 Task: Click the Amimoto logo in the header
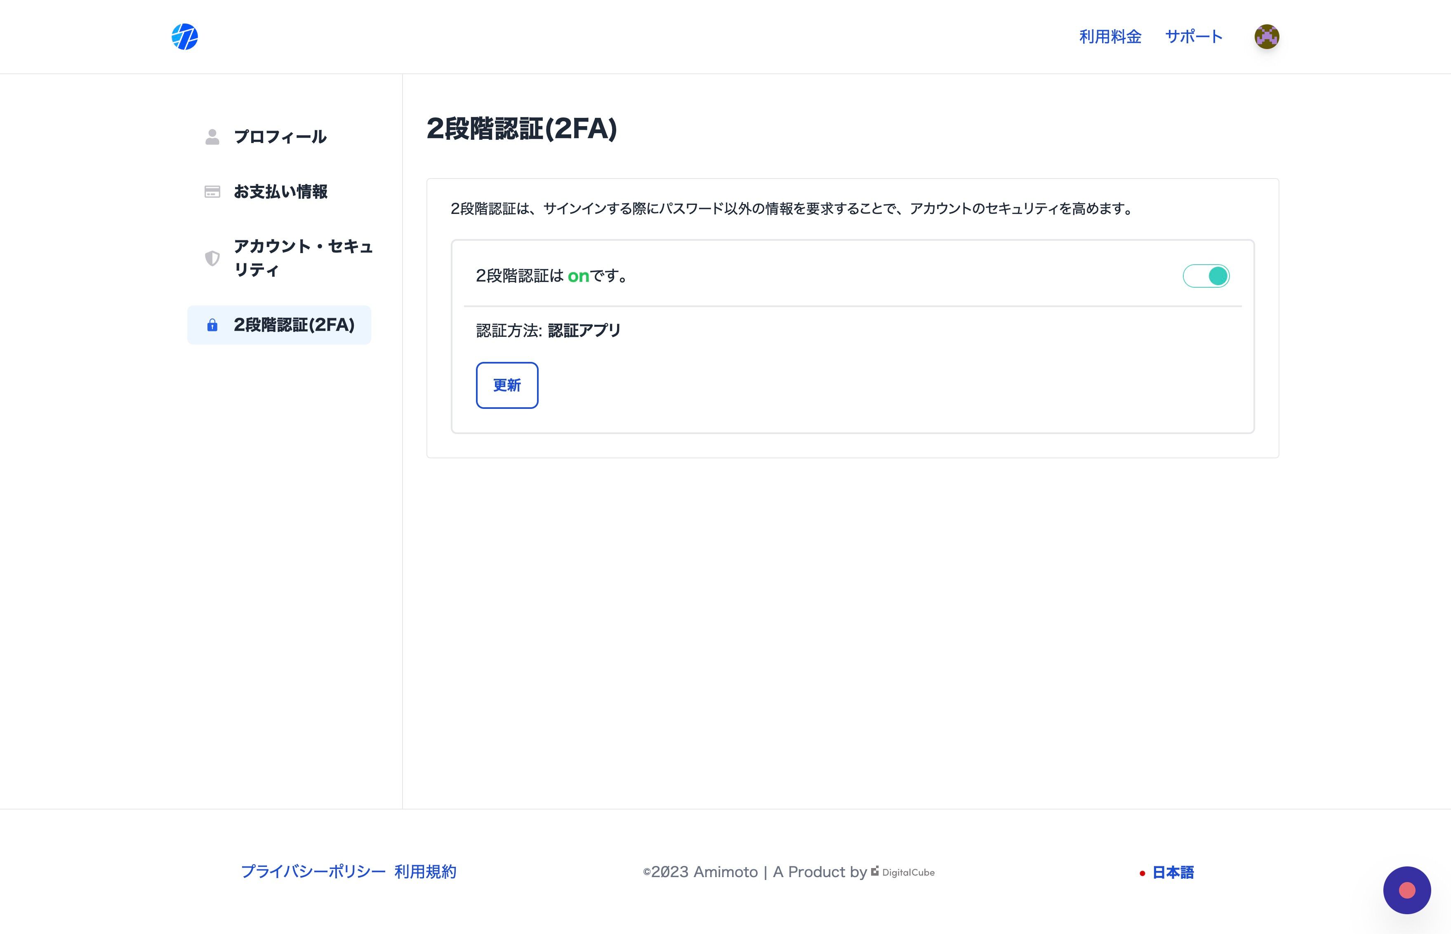tap(185, 37)
